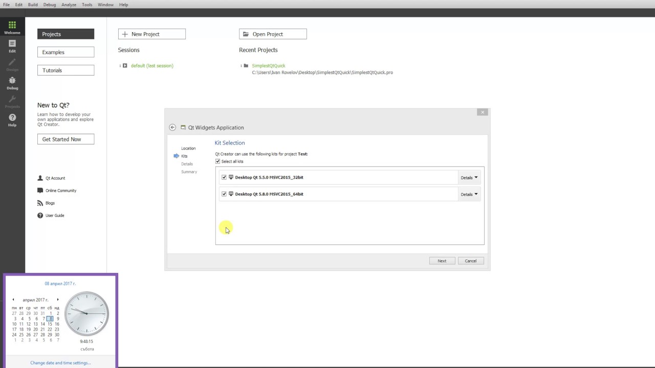Click monitor icon of Qt 5.8.0 kit

pyautogui.click(x=231, y=194)
